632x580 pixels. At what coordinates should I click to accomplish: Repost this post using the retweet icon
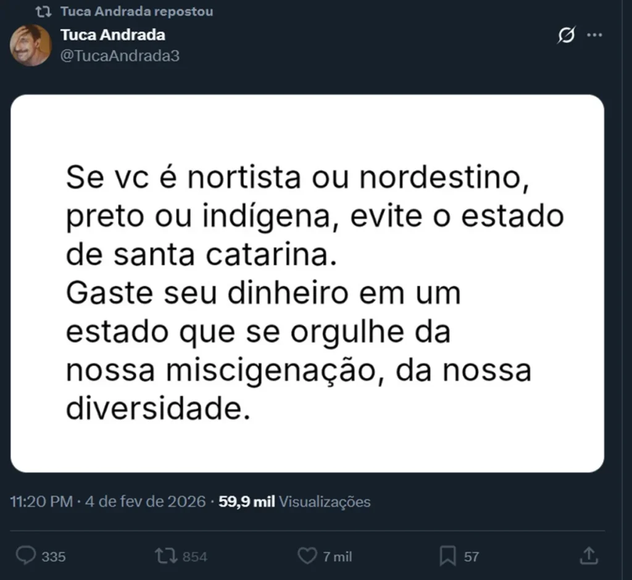165,556
